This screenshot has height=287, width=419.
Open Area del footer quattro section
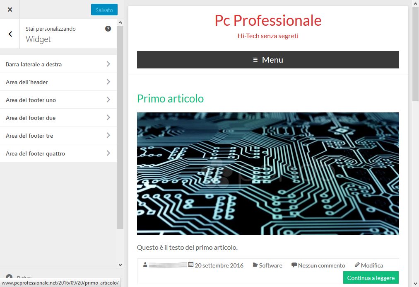[x=58, y=153]
